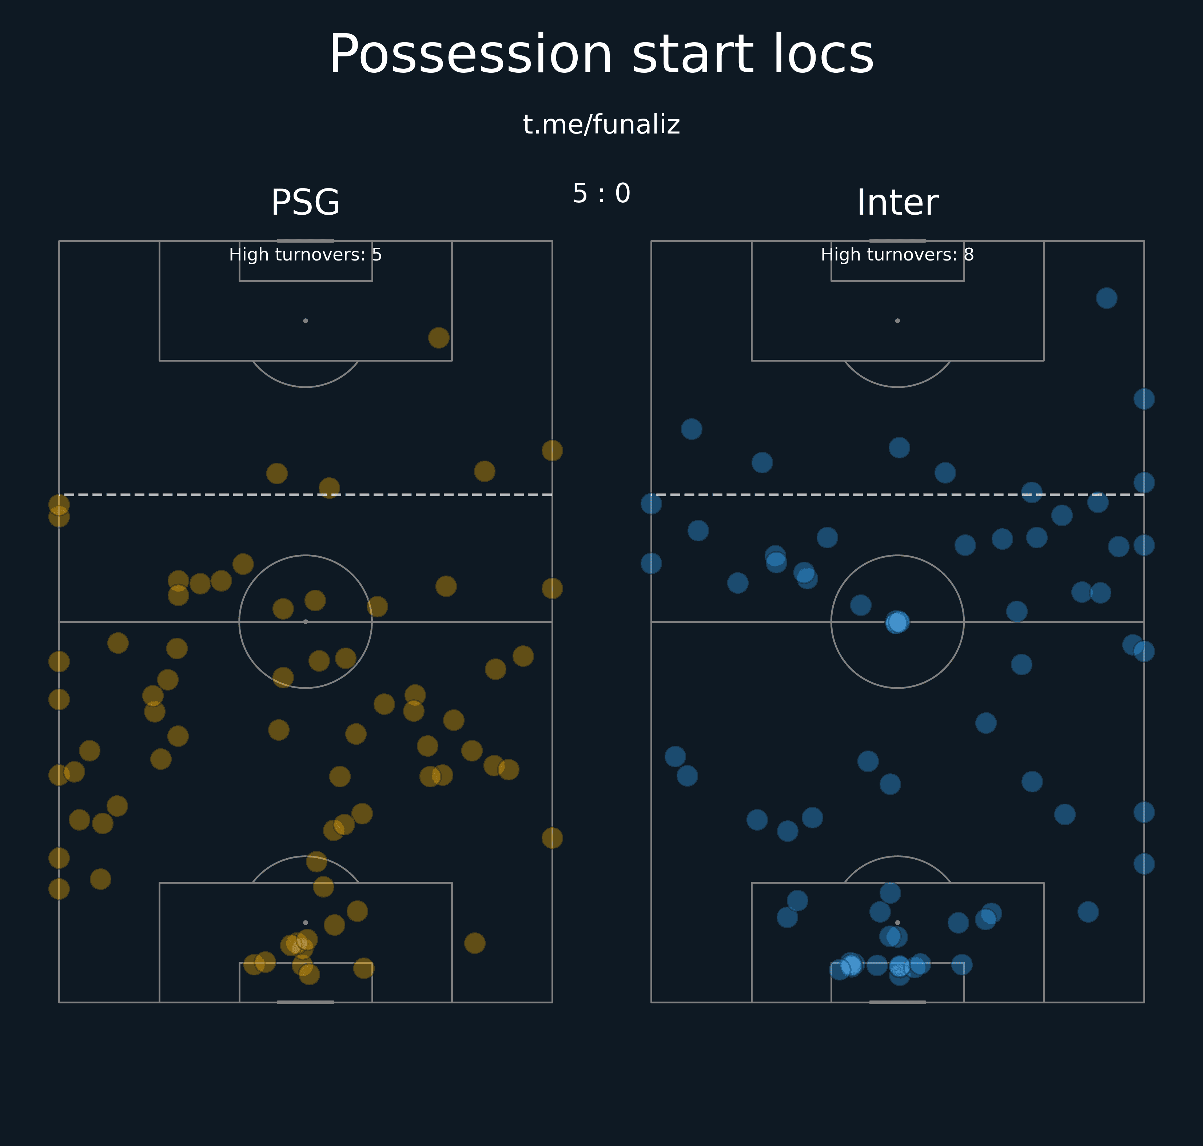Click the dashed high-turnover line on PSG pitch

click(x=305, y=495)
